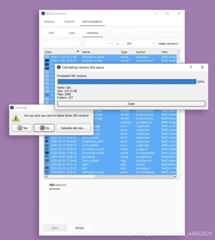Viewport: 215px width, 240px height.
Task: Click thumbnail of 2020-10-06 19:06:15 row
Action: click(x=47, y=157)
